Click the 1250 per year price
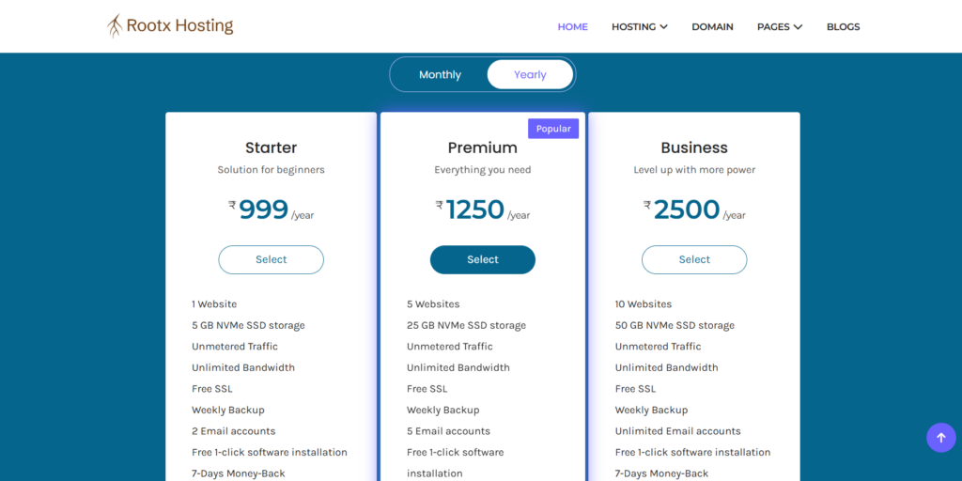 (483, 209)
